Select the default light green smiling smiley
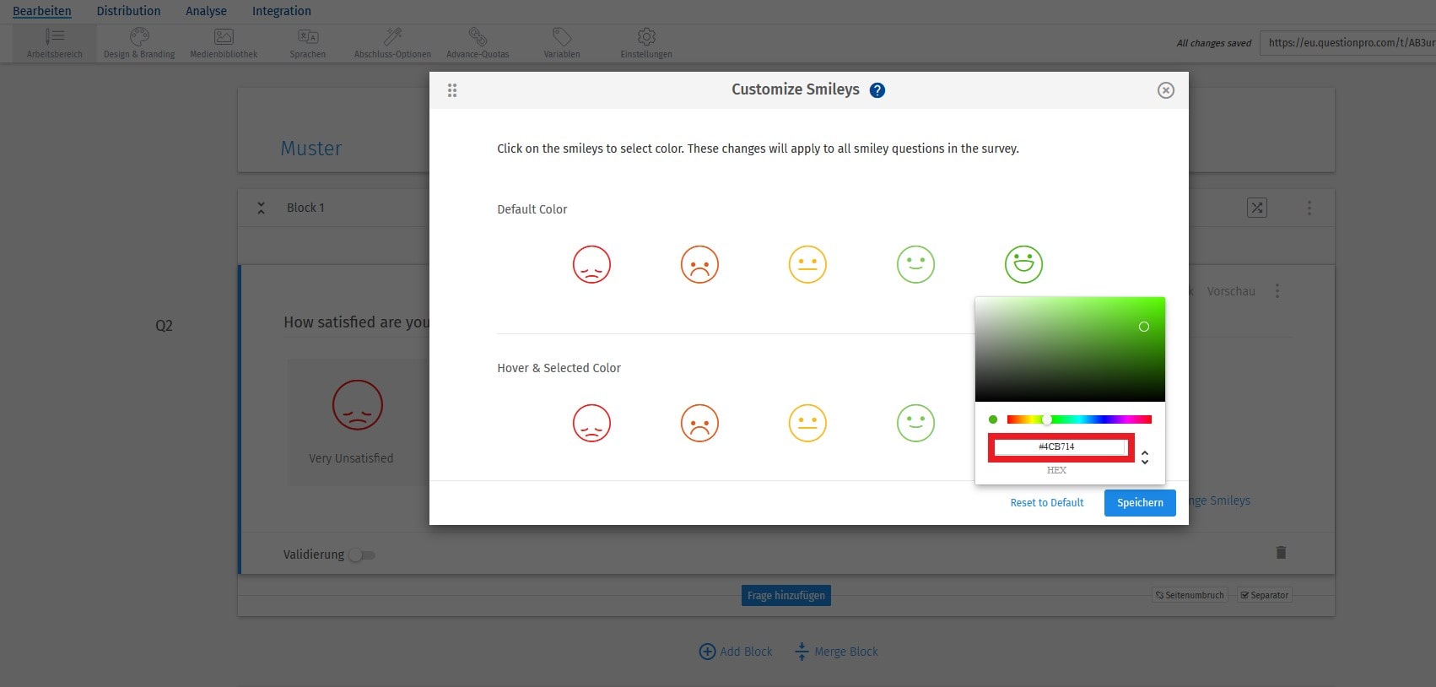This screenshot has width=1436, height=687. pos(915,264)
